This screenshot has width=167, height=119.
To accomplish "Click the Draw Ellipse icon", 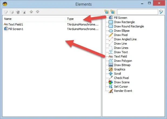I will tap(111, 31).
